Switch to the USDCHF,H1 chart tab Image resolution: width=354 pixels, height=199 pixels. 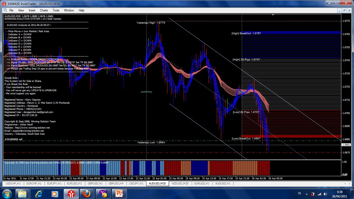click(13, 183)
